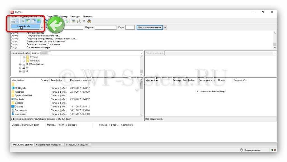This screenshot has width=287, height=162.
Task: Click the 'Пароль' input field
Action: click(x=105, y=27)
